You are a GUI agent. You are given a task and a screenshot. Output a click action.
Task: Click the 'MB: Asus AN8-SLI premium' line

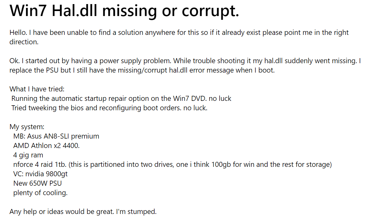coord(56,136)
